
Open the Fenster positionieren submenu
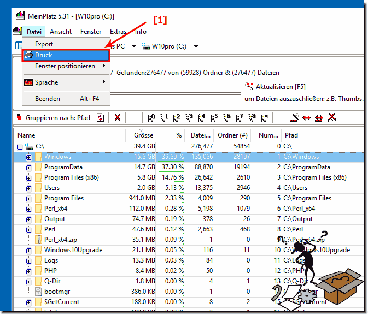click(66, 66)
